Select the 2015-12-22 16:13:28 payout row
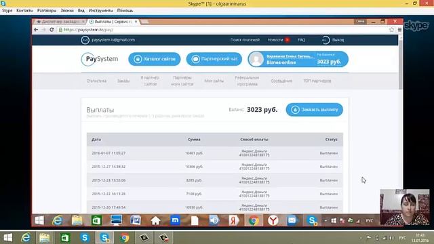The height and width of the screenshot is (244, 434). tap(215, 194)
